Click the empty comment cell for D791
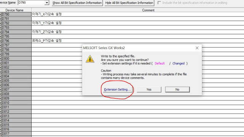Image resolution: width=244 pixels, height=137 pixels. 138,19
